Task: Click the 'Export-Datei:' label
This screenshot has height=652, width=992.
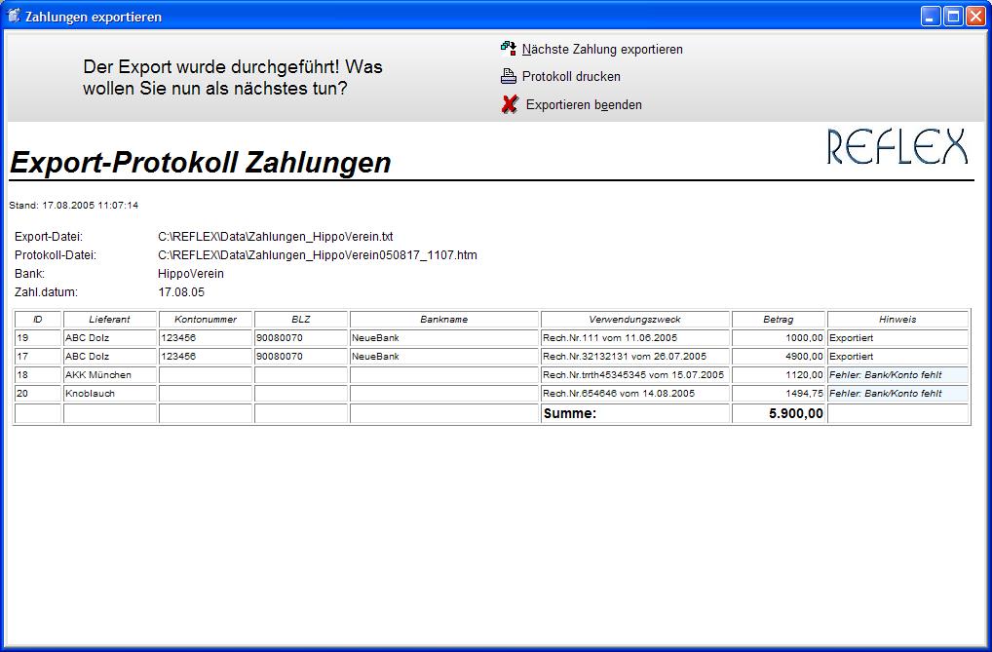Action: pos(49,237)
